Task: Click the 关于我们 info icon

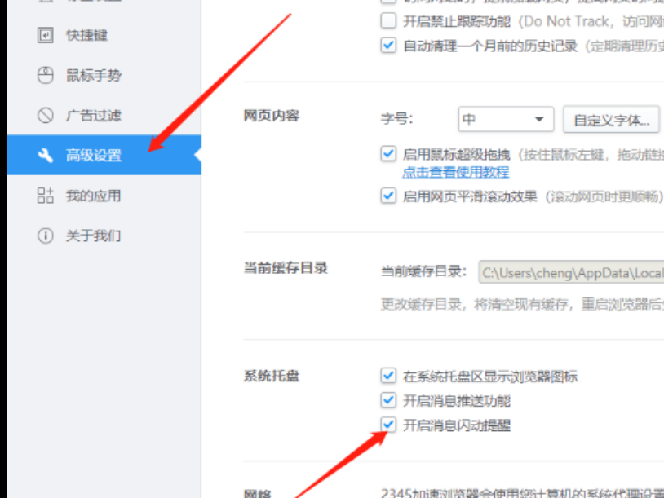Action: point(46,236)
